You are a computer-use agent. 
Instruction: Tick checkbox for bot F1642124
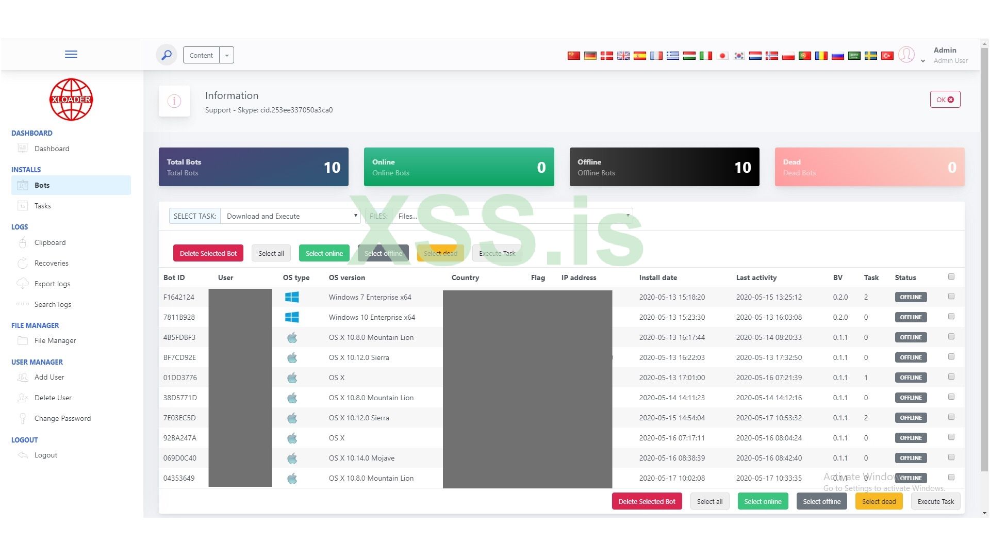[951, 297]
